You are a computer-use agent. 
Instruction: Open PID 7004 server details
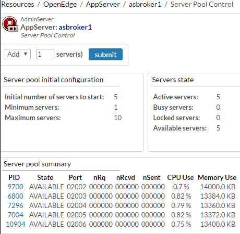click(16, 215)
